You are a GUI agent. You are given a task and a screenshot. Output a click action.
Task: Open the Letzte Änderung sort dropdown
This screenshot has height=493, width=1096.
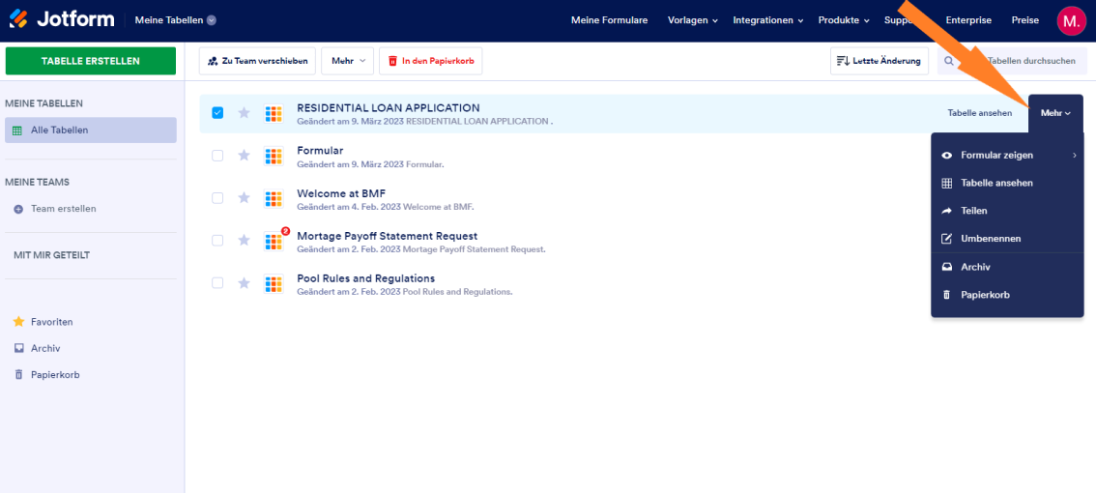coord(879,61)
